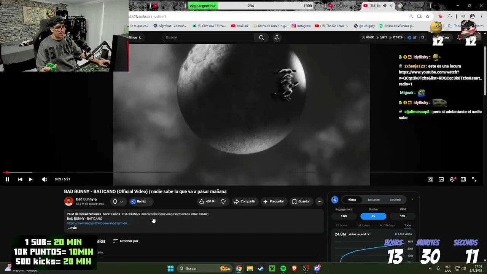
Task: Click the #BATICANO hashtag
Action: point(200,214)
